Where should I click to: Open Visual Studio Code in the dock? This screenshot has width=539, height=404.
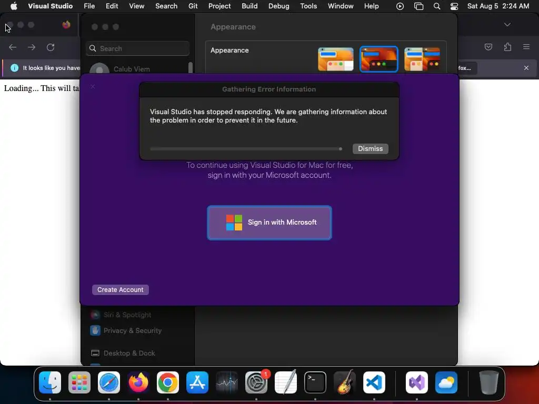click(x=374, y=382)
